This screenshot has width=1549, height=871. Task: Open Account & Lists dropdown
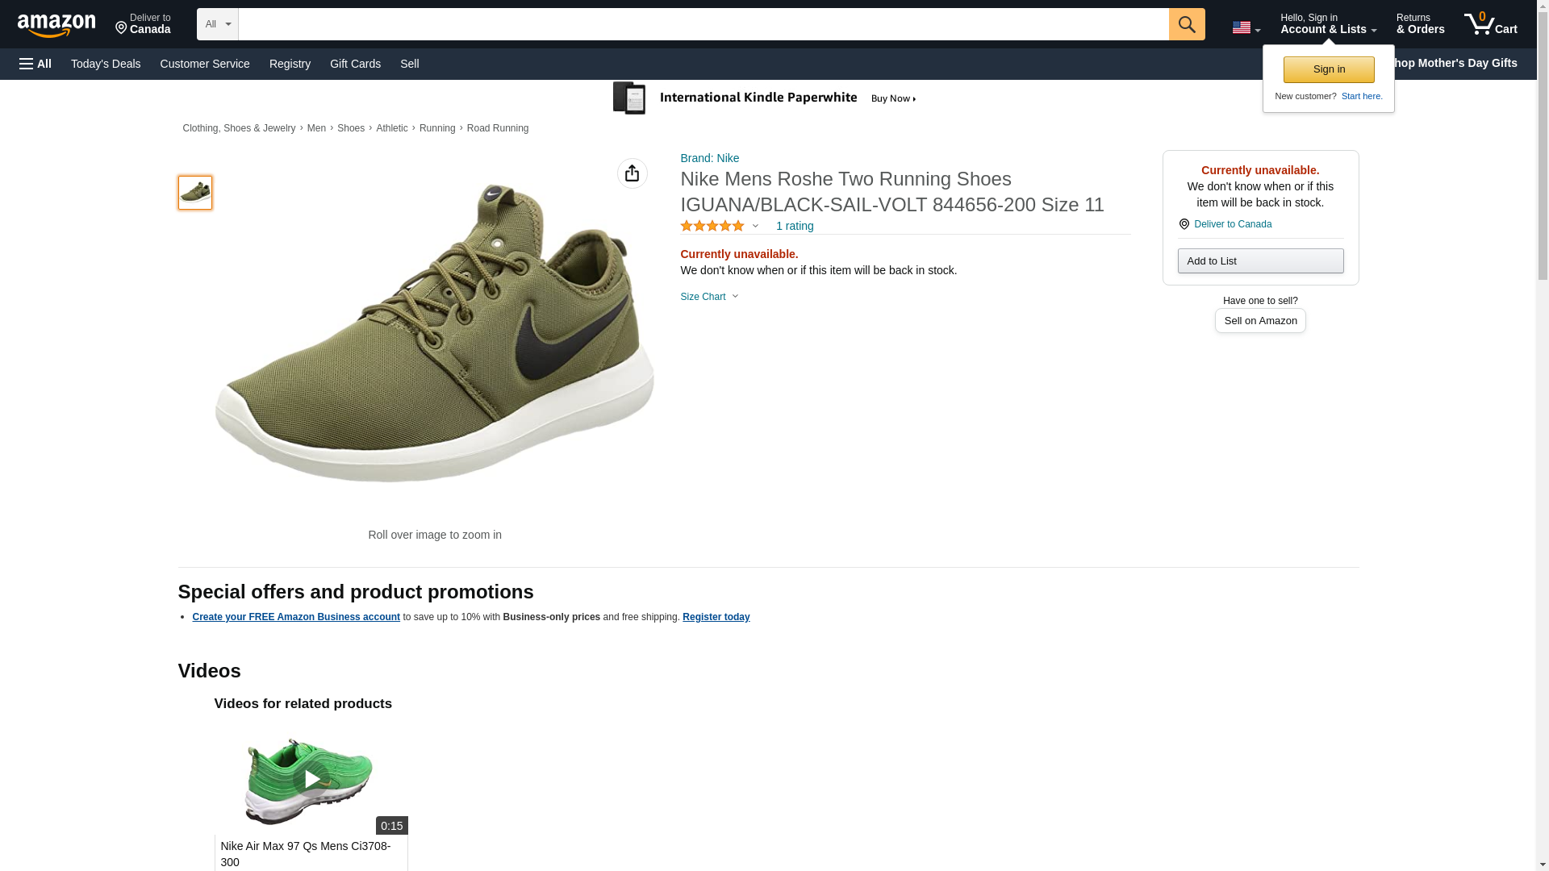click(1327, 24)
